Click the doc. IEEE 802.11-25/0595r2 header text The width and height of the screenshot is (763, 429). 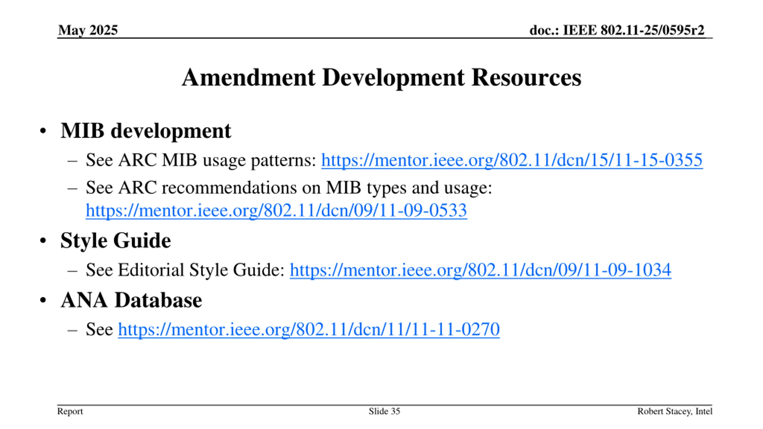[616, 30]
